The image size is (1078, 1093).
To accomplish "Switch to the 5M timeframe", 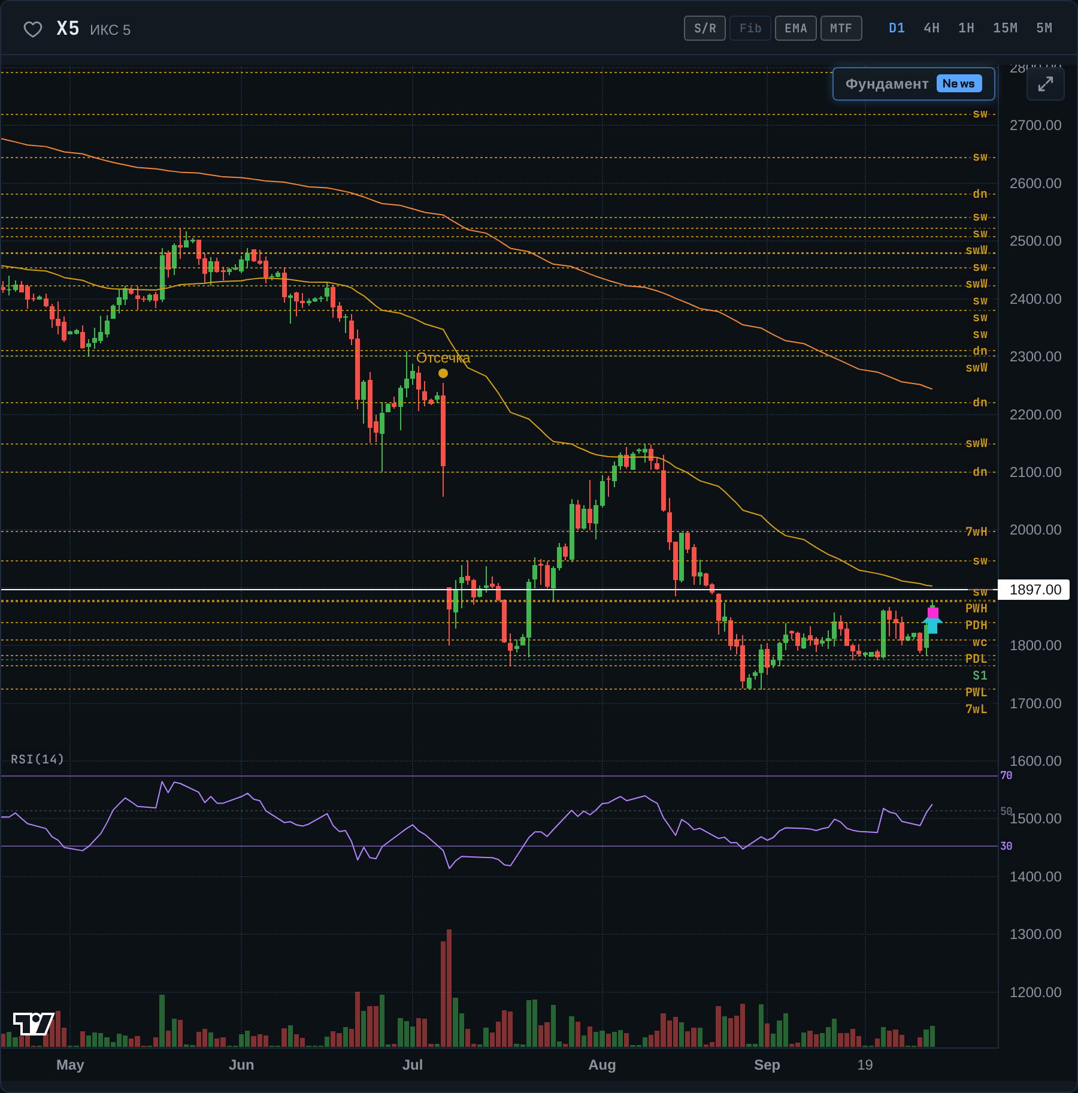I will [1044, 28].
